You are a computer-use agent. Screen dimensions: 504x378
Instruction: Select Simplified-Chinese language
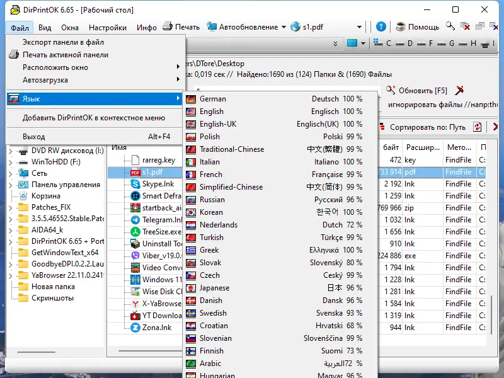click(x=280, y=186)
